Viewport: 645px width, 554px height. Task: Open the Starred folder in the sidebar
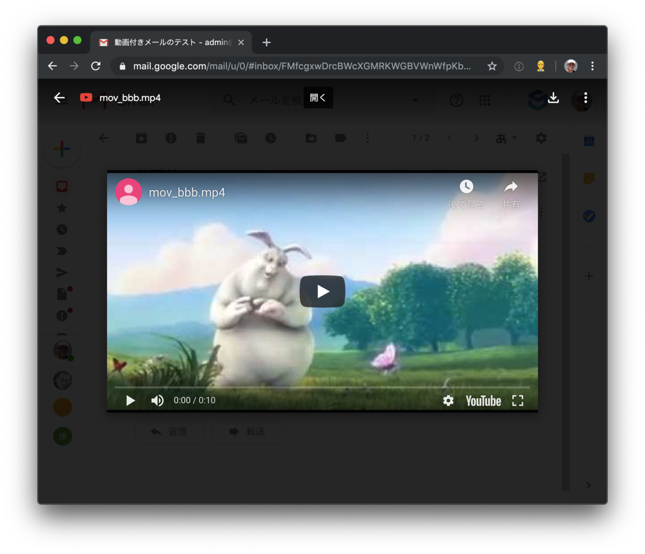62,208
